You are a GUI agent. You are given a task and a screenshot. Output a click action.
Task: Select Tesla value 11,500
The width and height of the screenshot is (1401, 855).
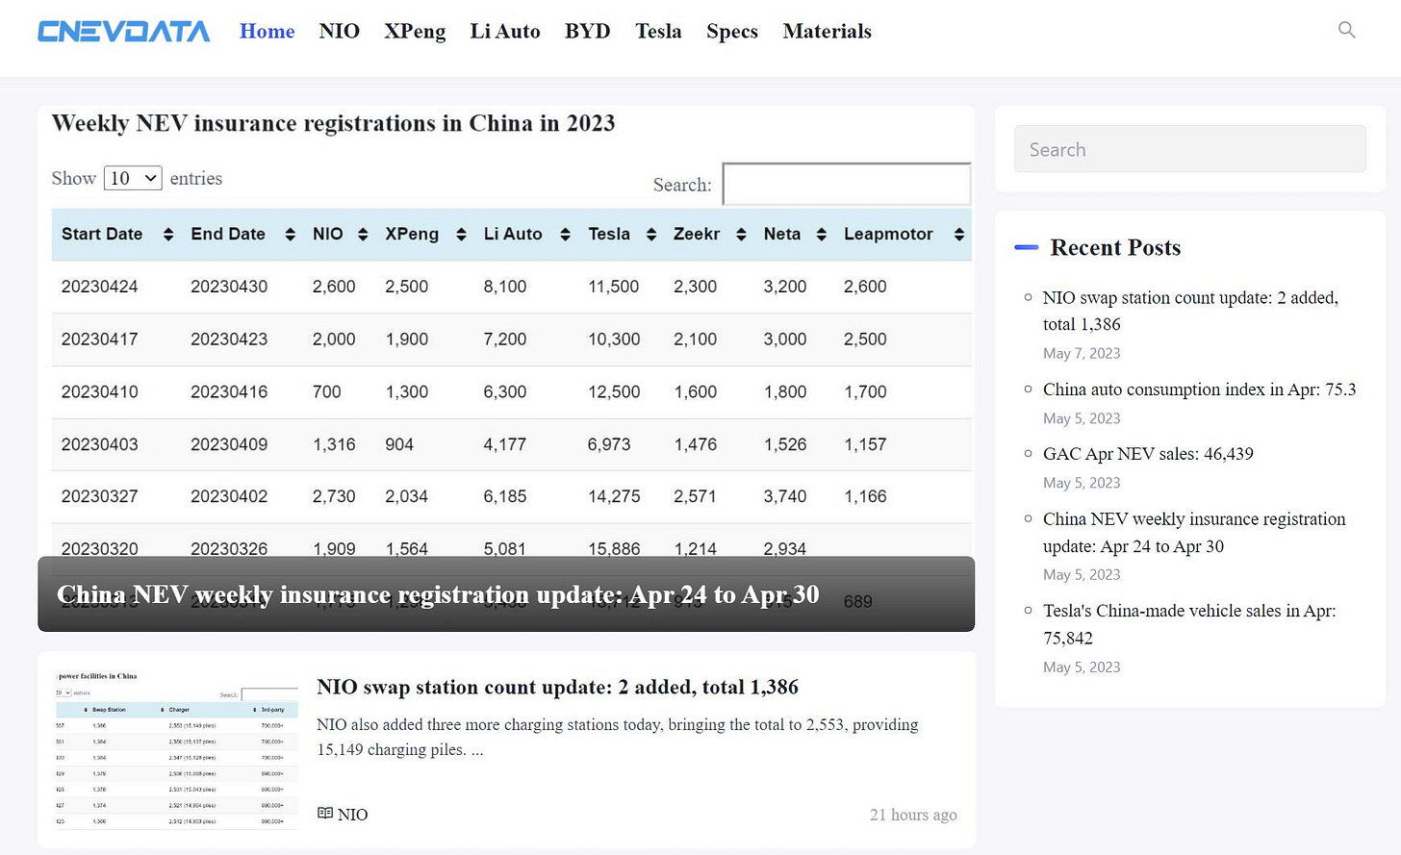point(614,287)
